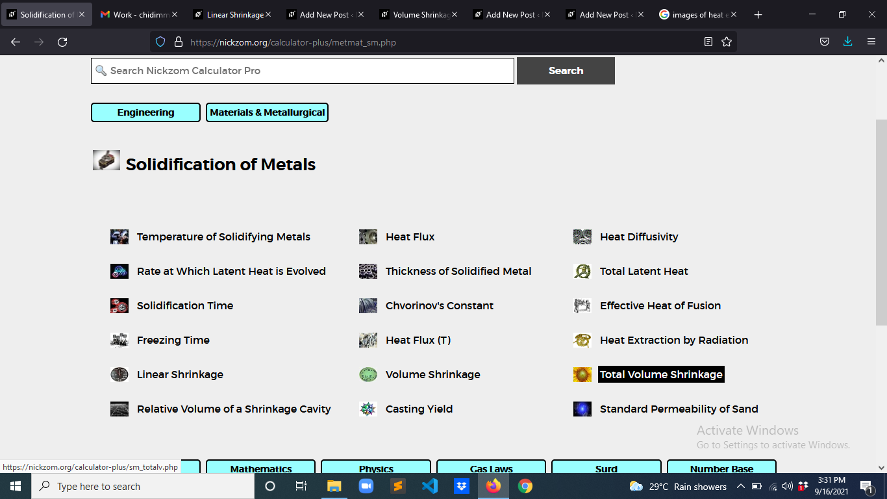
Task: Click the Effective Heat of Fusion icon
Action: click(582, 305)
